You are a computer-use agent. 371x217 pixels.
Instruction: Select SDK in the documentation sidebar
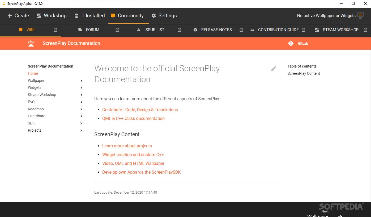coord(31,123)
